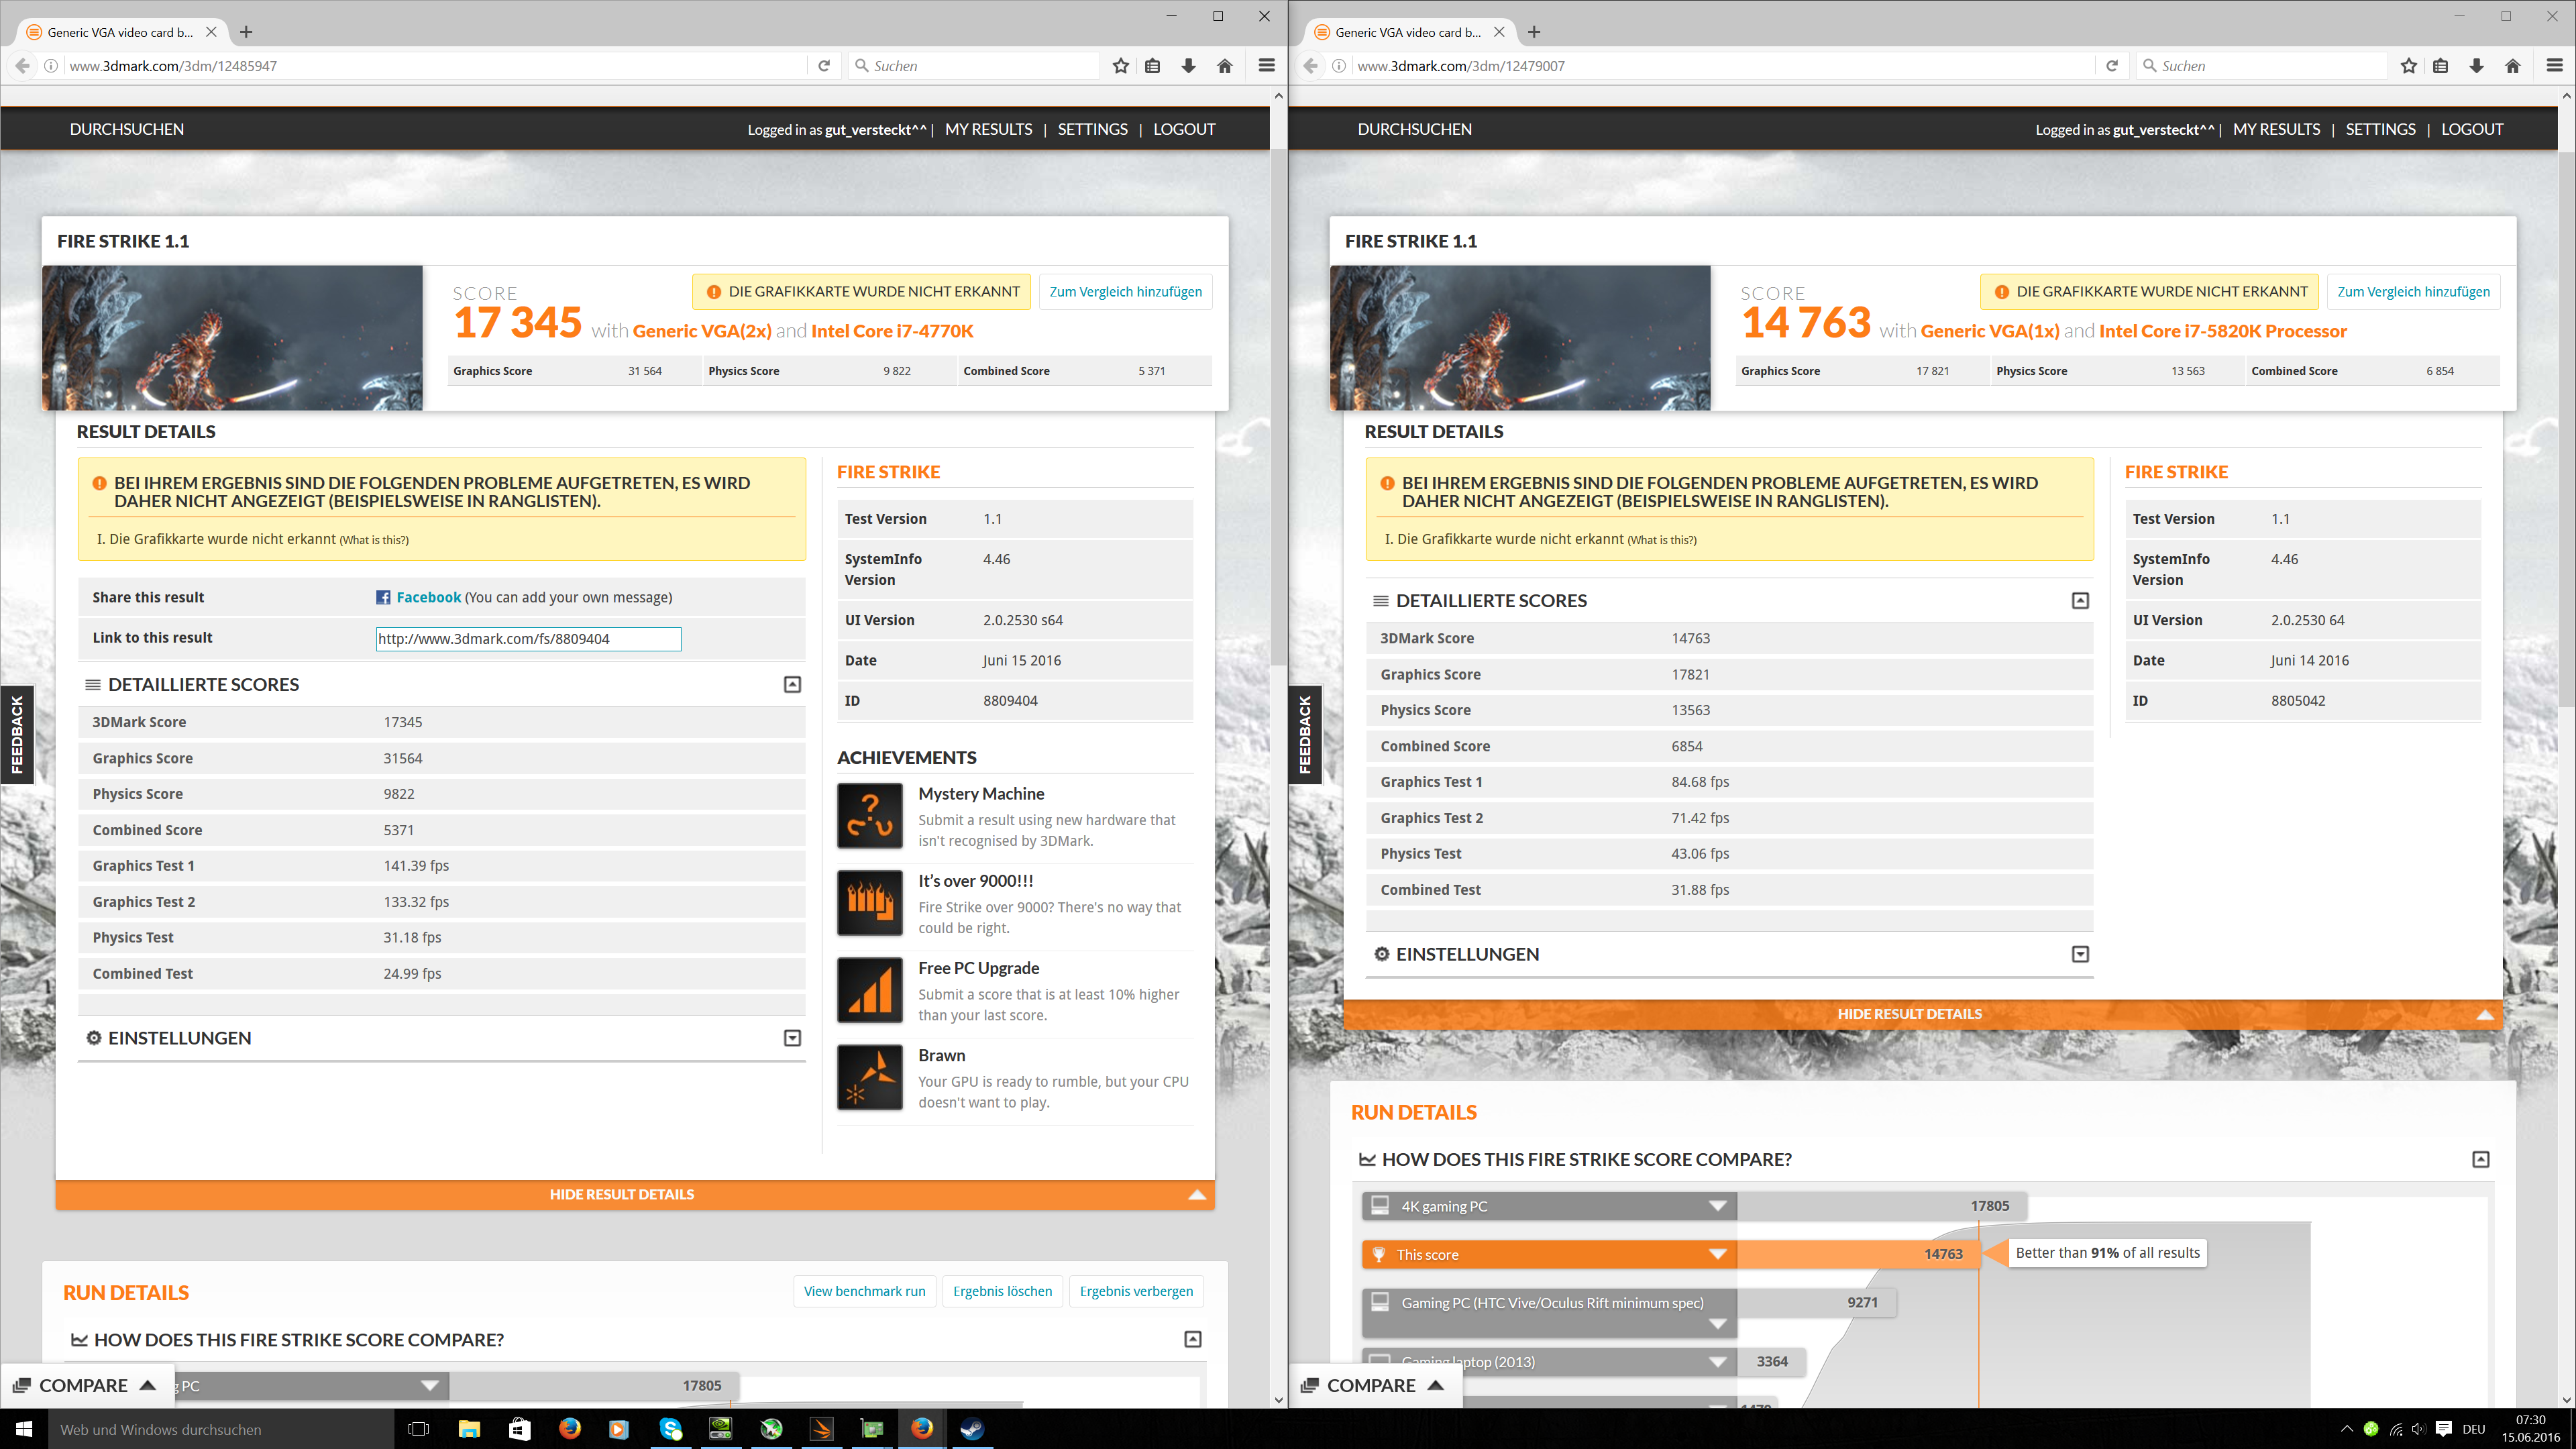Screen dimensions: 2576x1449
Task: Open a new tab in the left window
Action: point(246,32)
